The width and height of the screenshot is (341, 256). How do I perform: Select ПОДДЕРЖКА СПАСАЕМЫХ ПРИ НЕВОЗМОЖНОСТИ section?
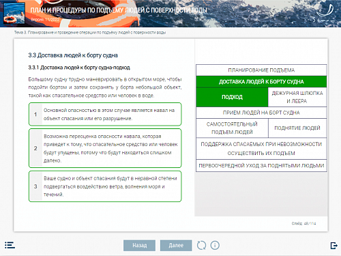[x=261, y=149]
